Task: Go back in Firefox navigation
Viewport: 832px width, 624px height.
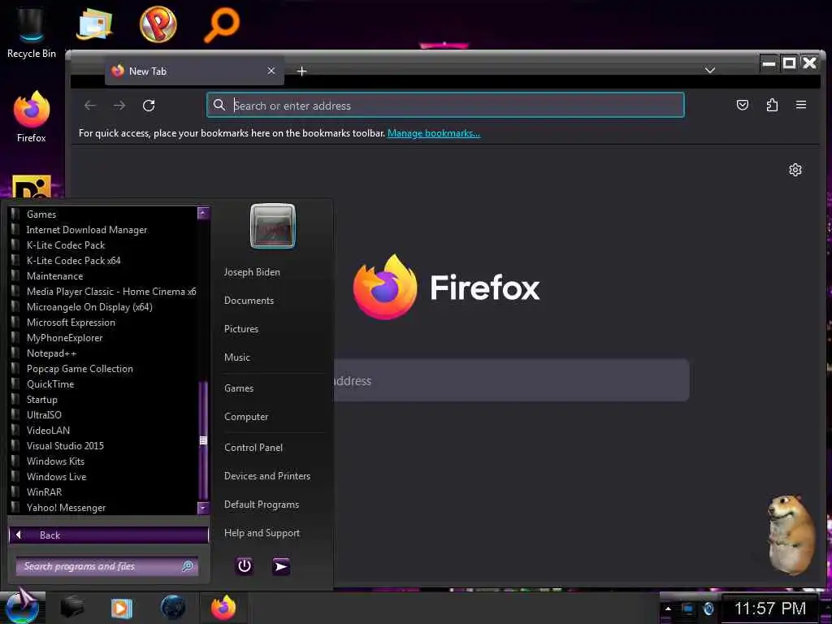Action: tap(90, 106)
